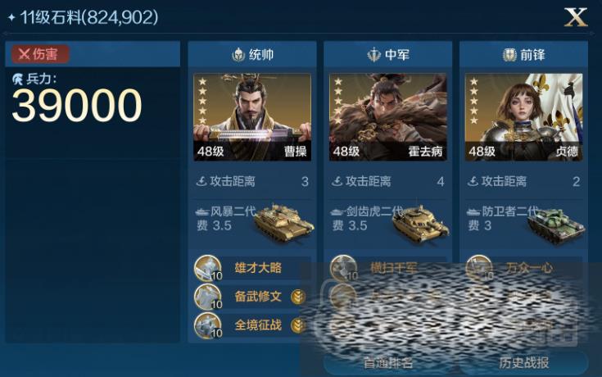Click the 横扫千军 skill icon
Screen dimensions: 602x377
[x=343, y=268]
